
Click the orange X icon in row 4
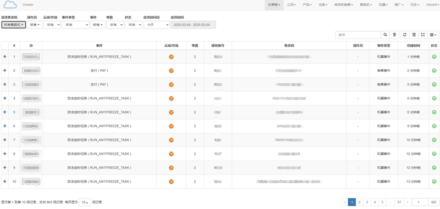tap(171, 98)
